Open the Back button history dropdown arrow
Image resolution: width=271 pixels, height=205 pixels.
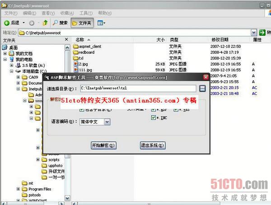click(x=23, y=23)
